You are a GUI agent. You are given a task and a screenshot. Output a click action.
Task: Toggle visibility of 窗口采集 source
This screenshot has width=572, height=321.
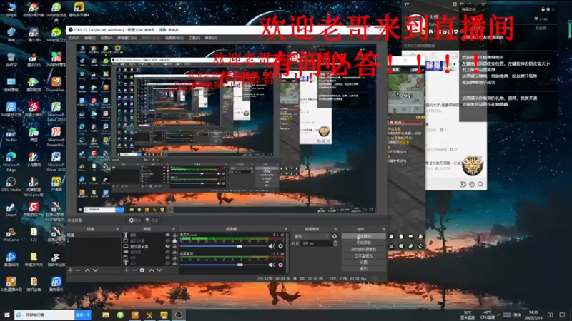point(167,240)
